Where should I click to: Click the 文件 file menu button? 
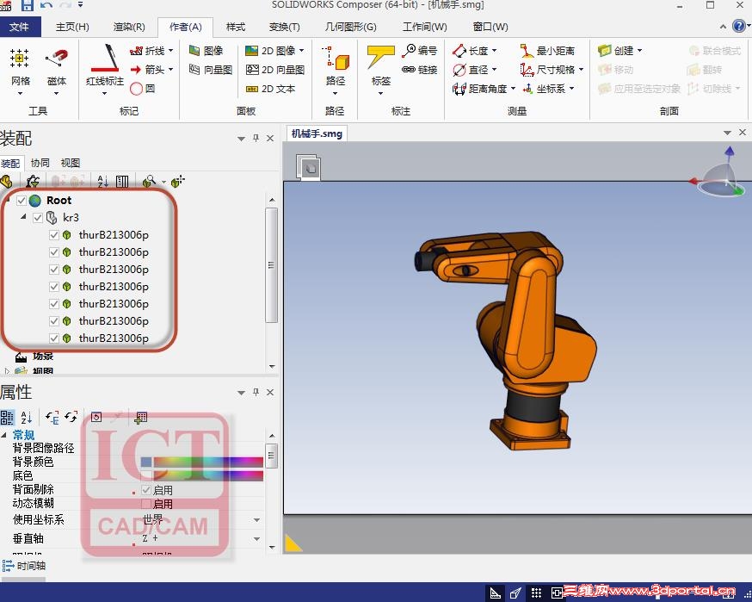tap(19, 27)
